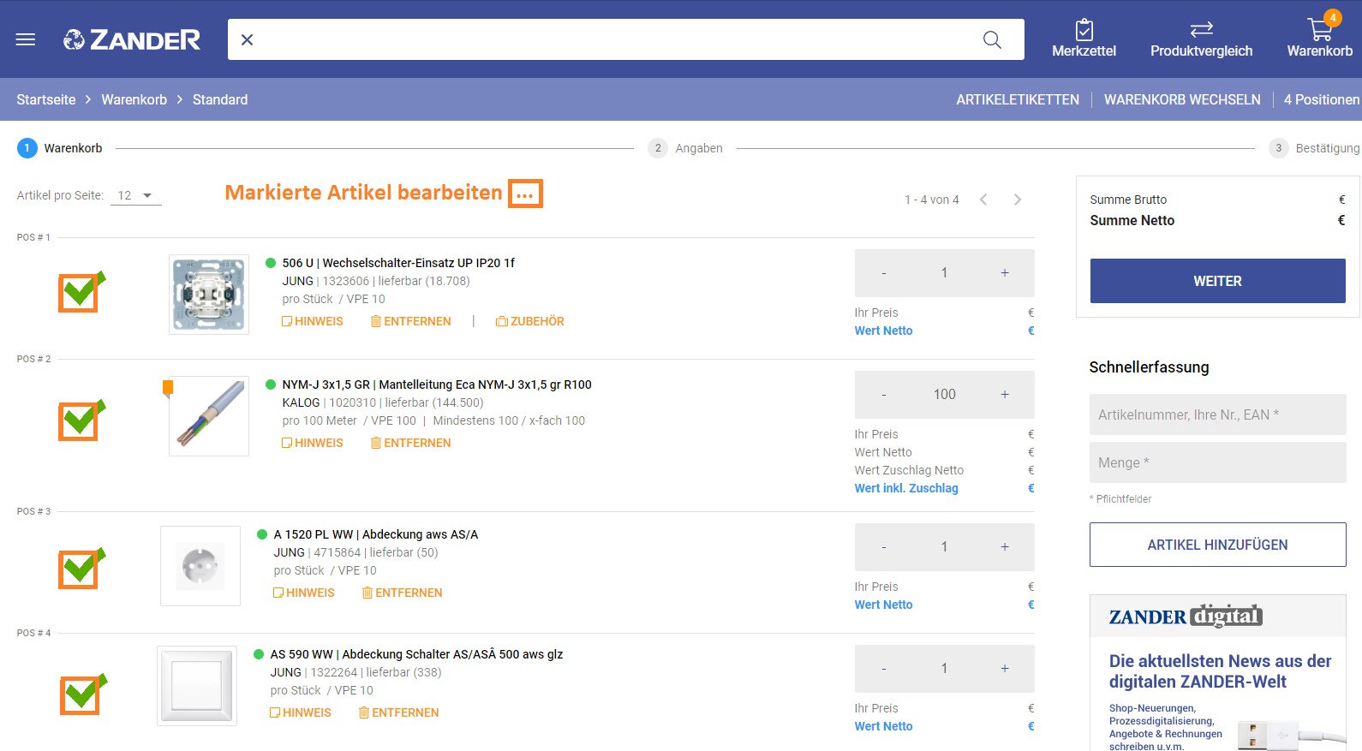Select WARENKORB WECHSELN
Image resolution: width=1362 pixels, height=751 pixels.
(1182, 99)
